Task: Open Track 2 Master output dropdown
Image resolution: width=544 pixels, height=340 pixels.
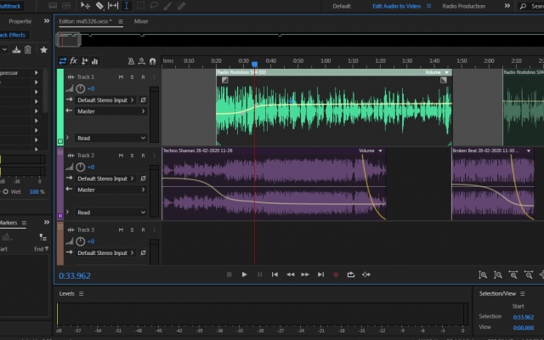Action: (x=111, y=190)
